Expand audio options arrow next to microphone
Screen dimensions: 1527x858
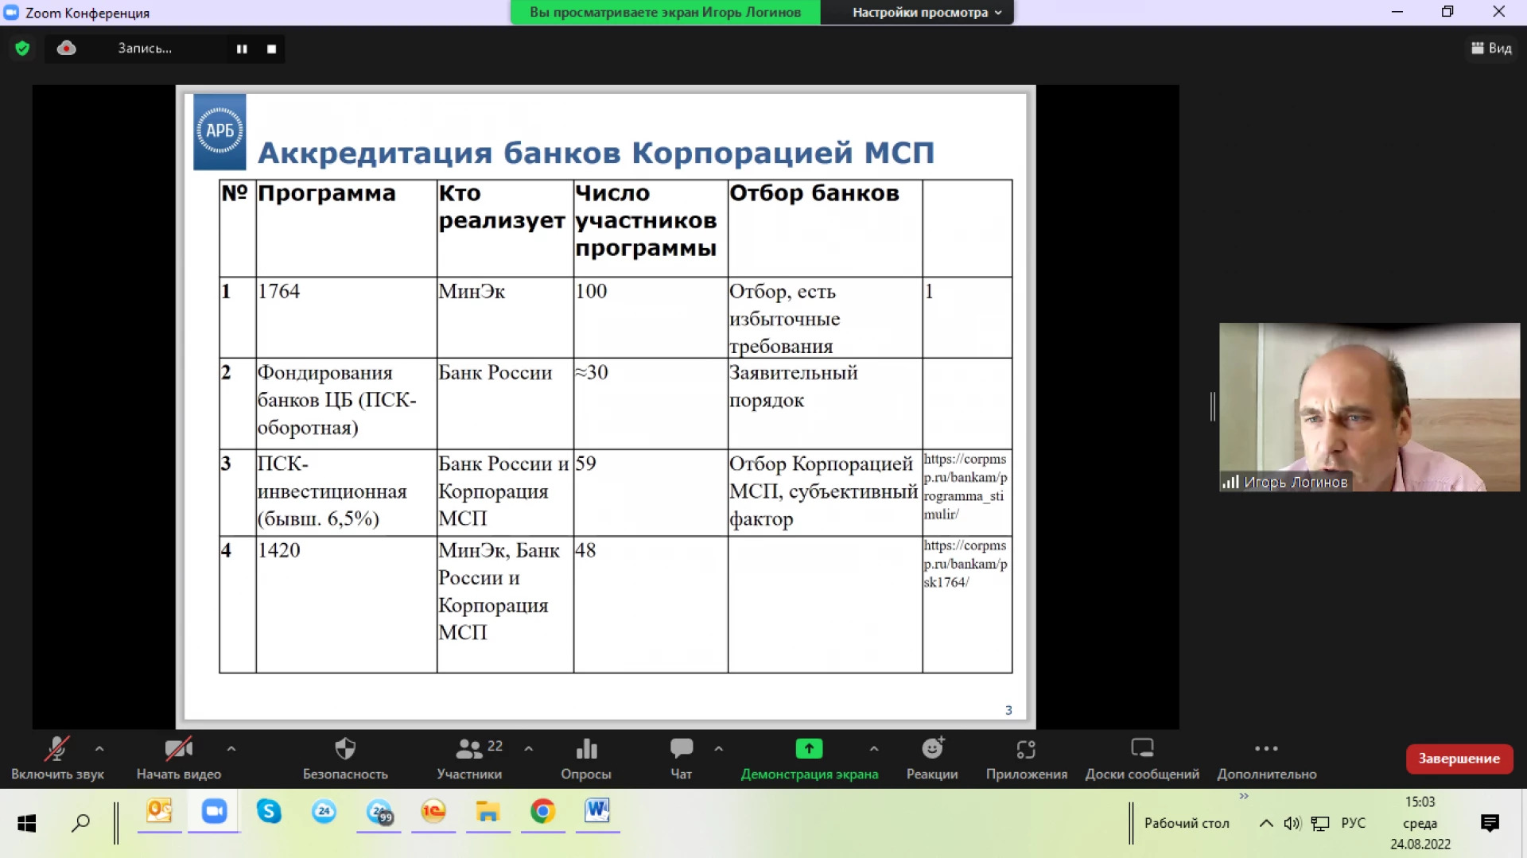pos(99,748)
